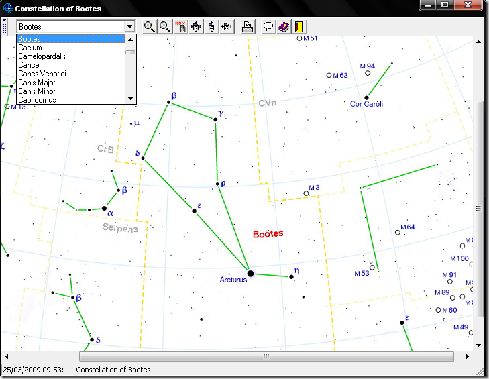The height and width of the screenshot is (379, 489).
Task: Click the M 64 object label
Action: [x=408, y=227]
